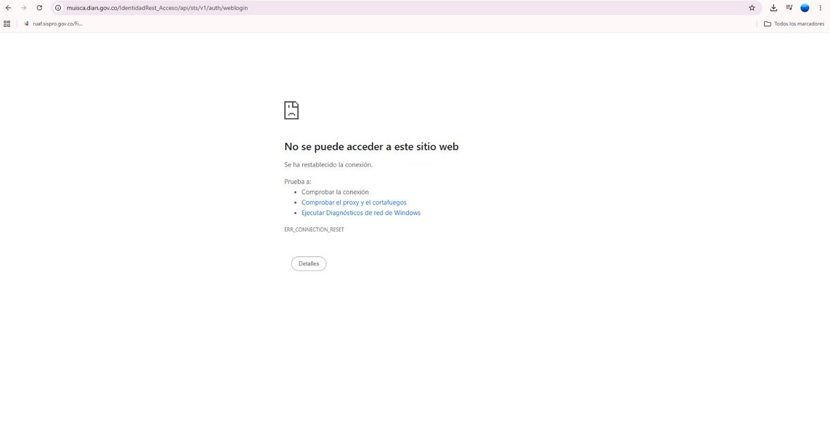Expand the Detalles button
This screenshot has width=830, height=427.
pyautogui.click(x=308, y=264)
